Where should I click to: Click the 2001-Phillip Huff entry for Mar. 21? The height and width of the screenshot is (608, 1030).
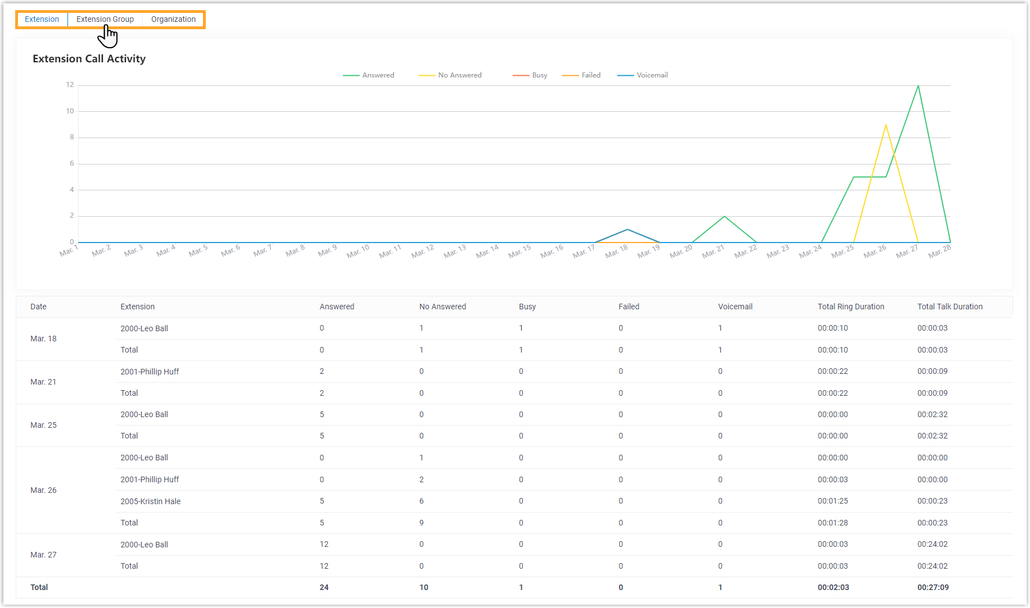pos(150,372)
